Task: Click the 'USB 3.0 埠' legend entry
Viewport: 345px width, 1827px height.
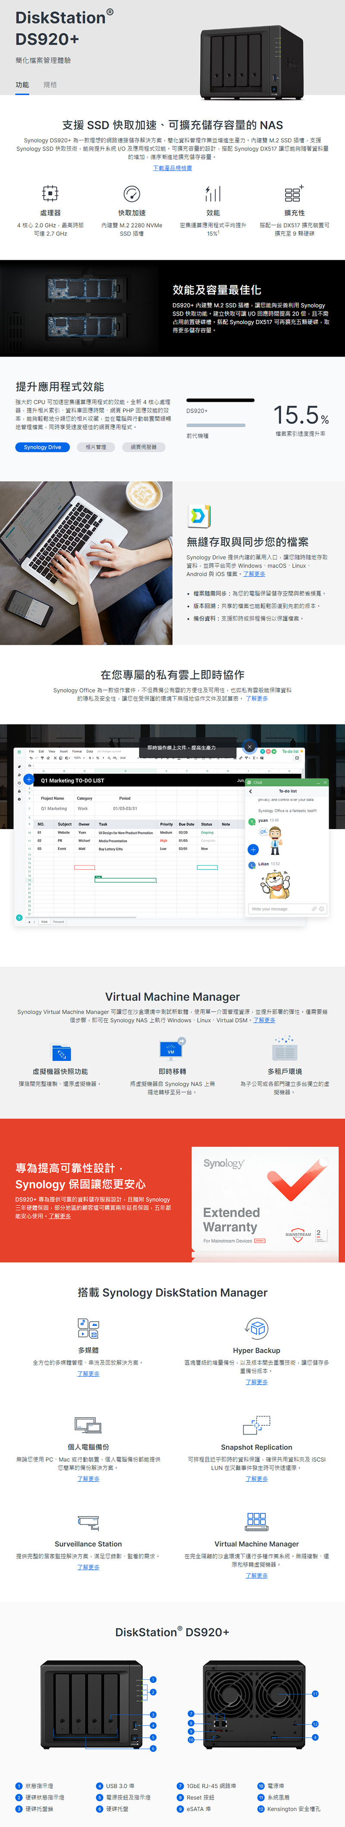Action: [116, 1786]
